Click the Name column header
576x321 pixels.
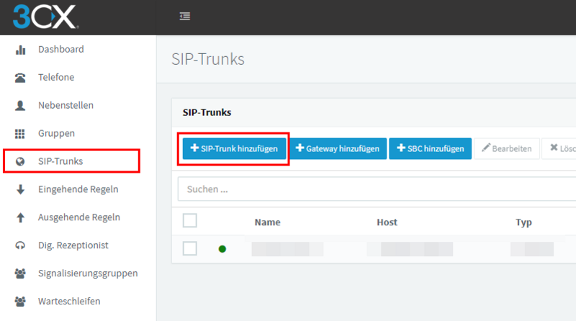[267, 222]
